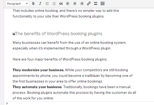Click bold text 'They modernize your business.'
This screenshot has width=154, height=105.
coord(38,70)
